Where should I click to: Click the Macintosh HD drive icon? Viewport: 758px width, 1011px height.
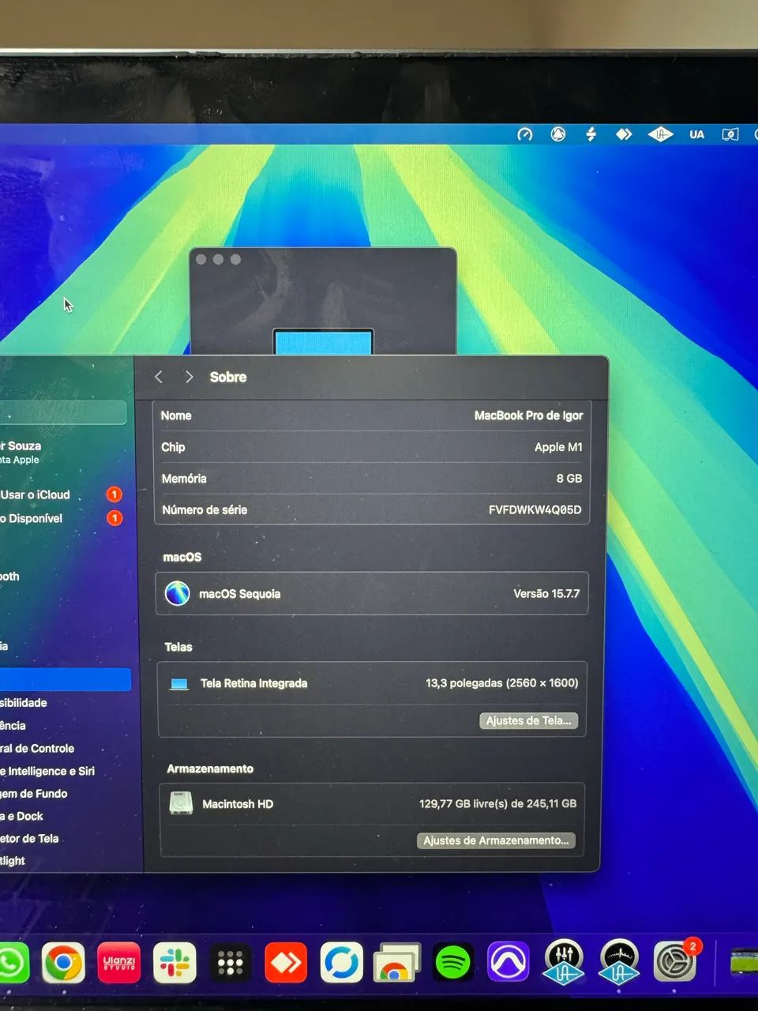181,803
